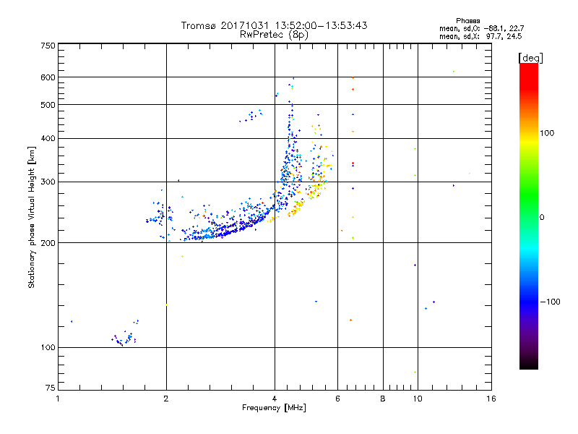Click the y-axis tick label '200'
This screenshot has height=434, width=578.
pyautogui.click(x=48, y=243)
